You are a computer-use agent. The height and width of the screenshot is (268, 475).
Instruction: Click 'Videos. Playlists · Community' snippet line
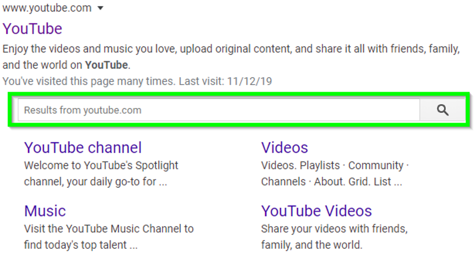coord(335,166)
